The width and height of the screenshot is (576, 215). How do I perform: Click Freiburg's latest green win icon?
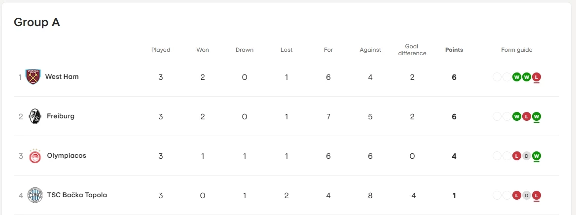pyautogui.click(x=537, y=116)
